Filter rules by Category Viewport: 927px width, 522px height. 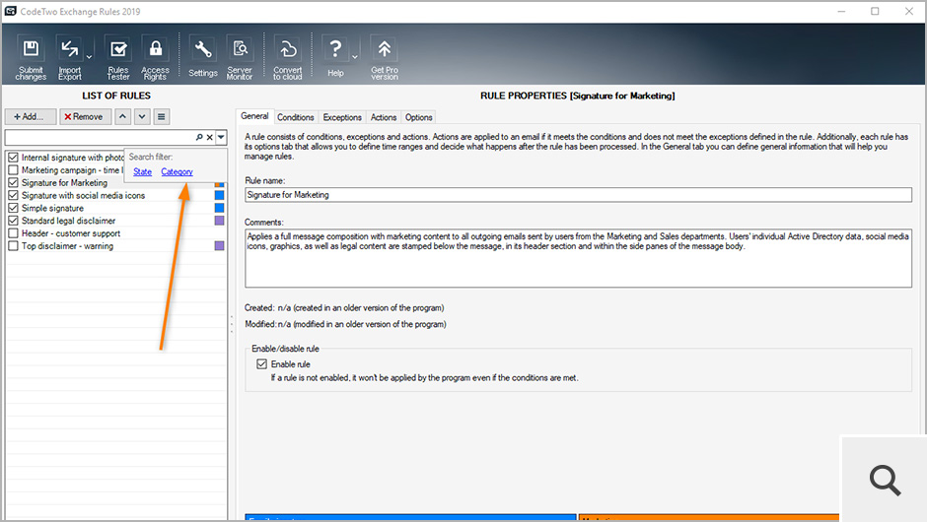click(177, 171)
